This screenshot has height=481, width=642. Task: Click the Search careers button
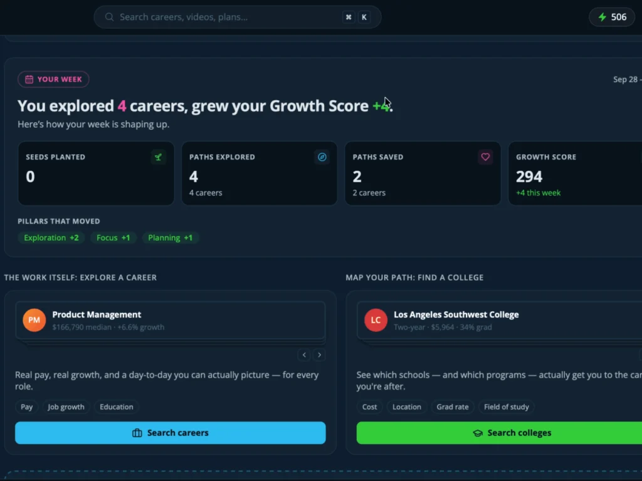point(171,433)
